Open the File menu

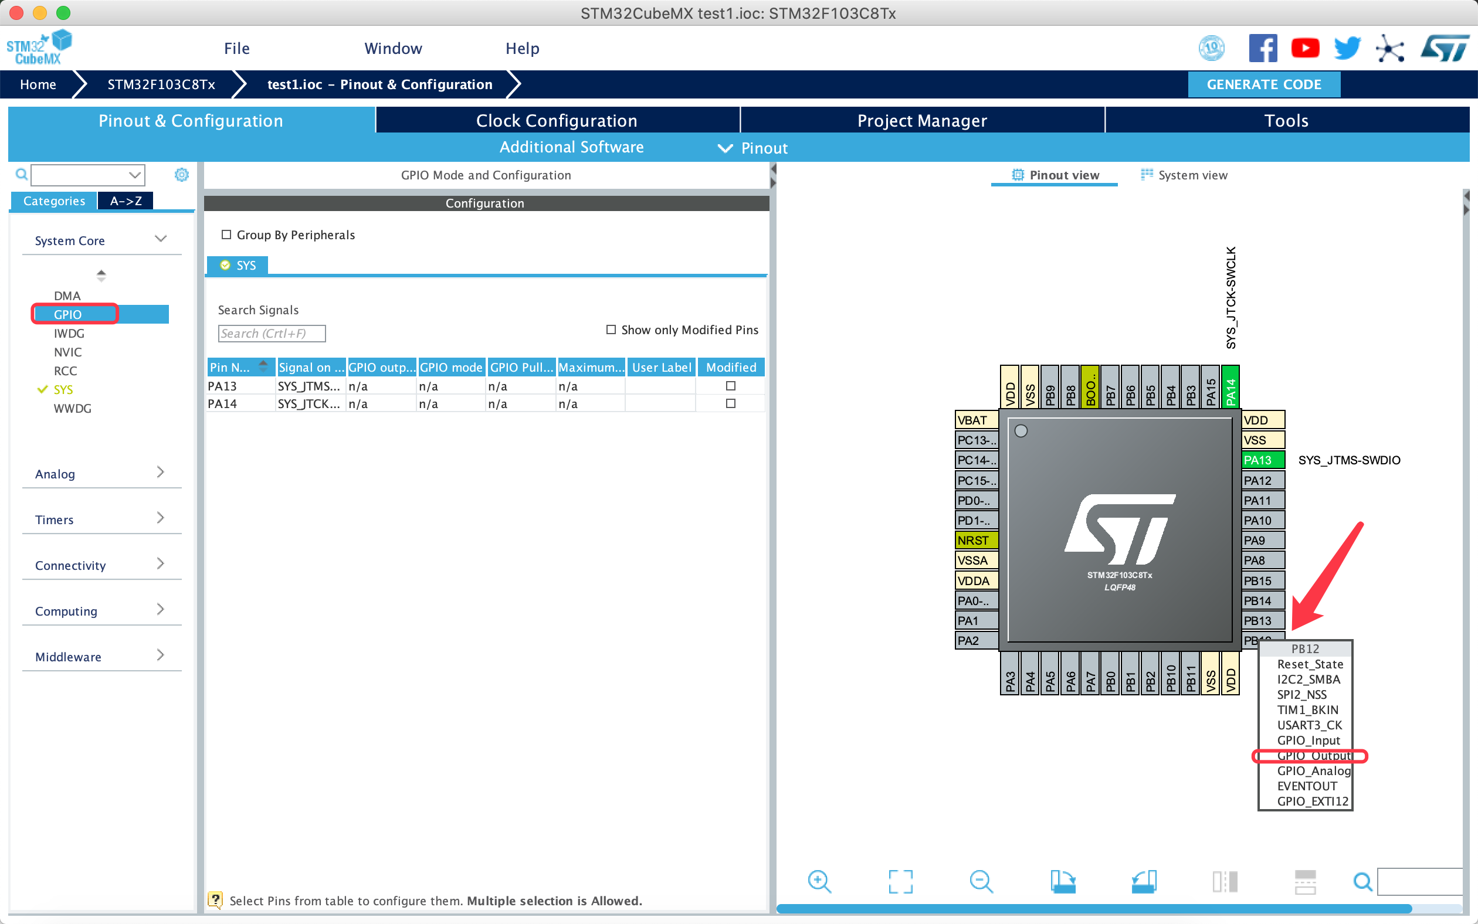(237, 48)
